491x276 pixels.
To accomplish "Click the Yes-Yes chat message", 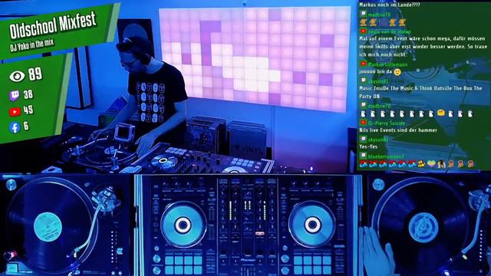I will 368,146.
